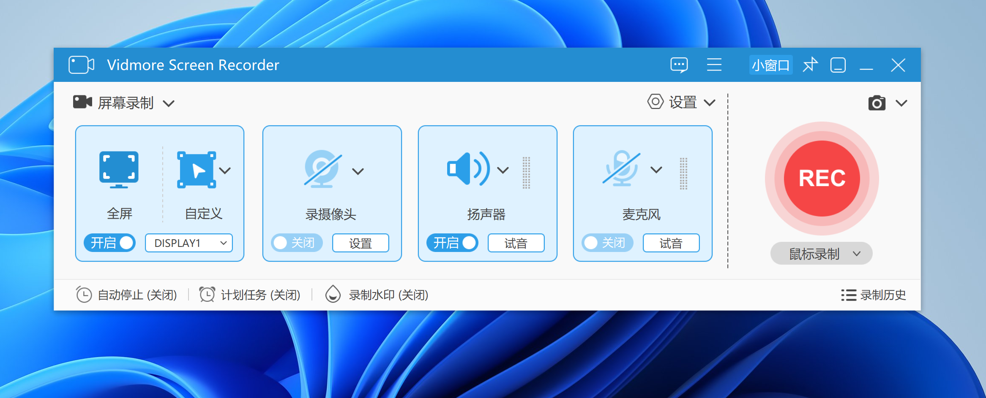The image size is (986, 398).
Task: Adjust the microphone volume level bar
Action: (683, 173)
